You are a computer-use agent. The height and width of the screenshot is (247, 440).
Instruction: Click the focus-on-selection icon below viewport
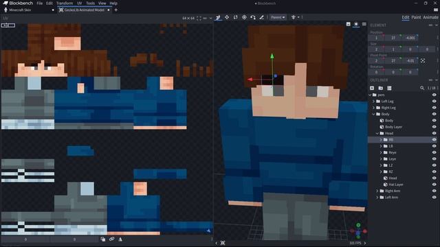223,243
